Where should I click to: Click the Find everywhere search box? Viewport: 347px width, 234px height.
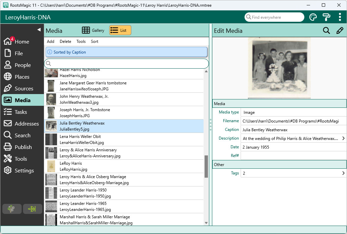274,17
